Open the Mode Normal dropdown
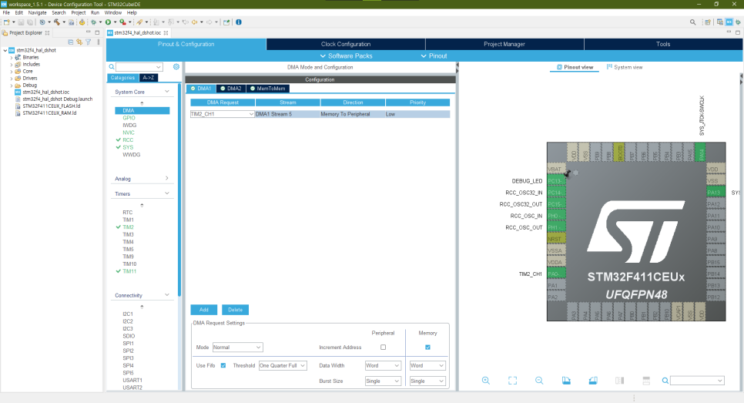Screen dimensions: 744x403 coord(237,347)
